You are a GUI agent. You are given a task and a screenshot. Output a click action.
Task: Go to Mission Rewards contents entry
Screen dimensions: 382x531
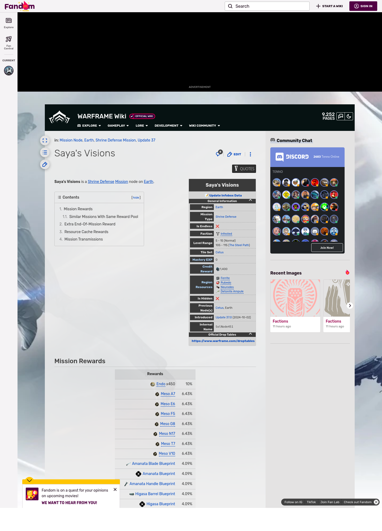click(x=78, y=209)
